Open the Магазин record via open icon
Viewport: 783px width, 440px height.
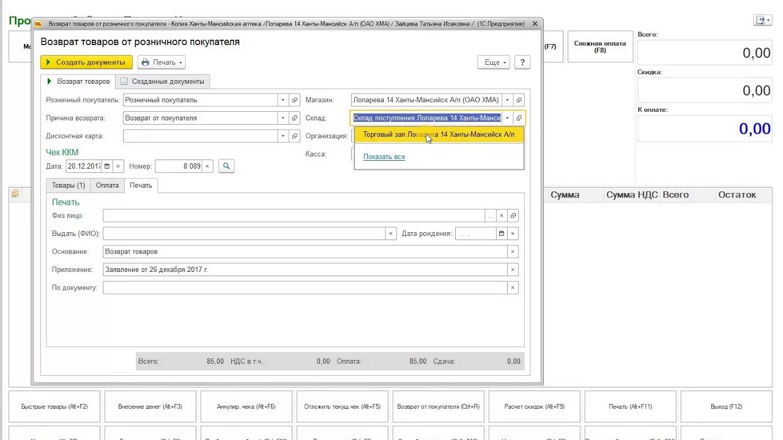[519, 100]
